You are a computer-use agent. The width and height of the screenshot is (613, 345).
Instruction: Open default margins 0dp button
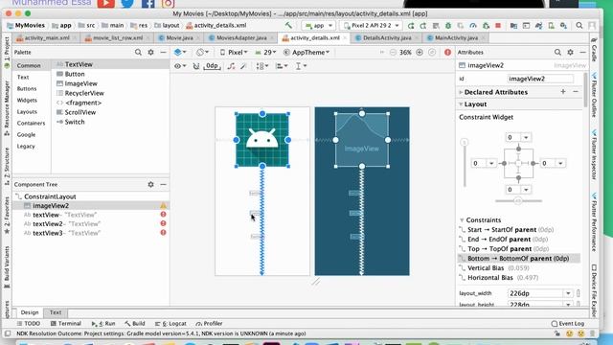click(213, 66)
